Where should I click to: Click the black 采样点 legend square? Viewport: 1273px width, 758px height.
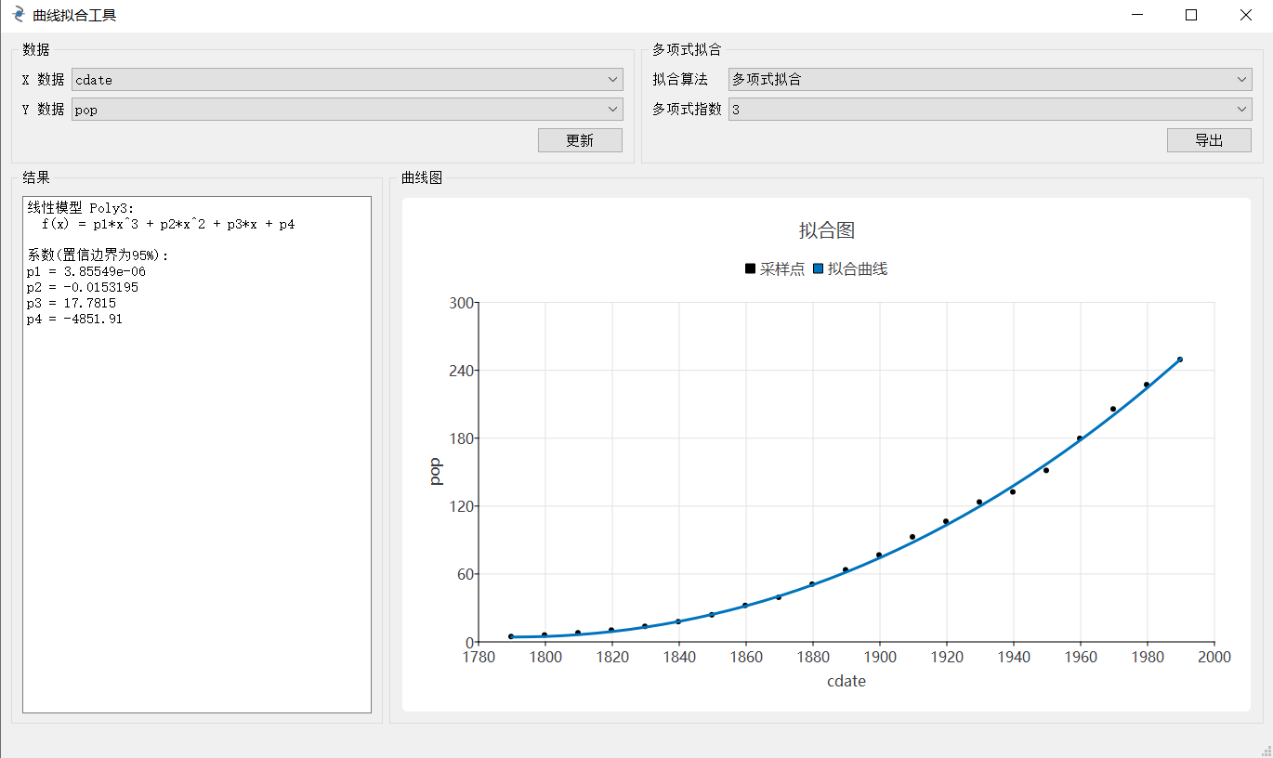(x=750, y=269)
